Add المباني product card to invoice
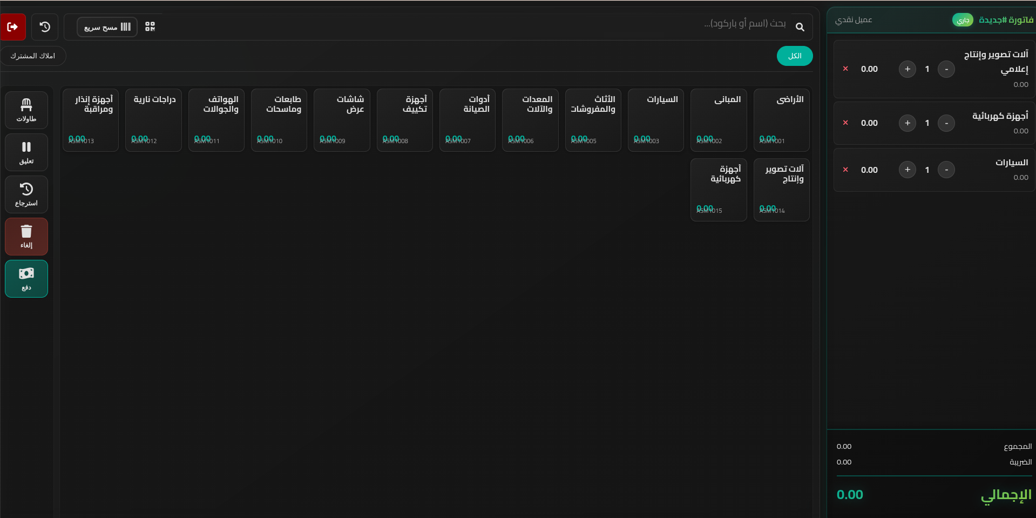 pyautogui.click(x=718, y=120)
